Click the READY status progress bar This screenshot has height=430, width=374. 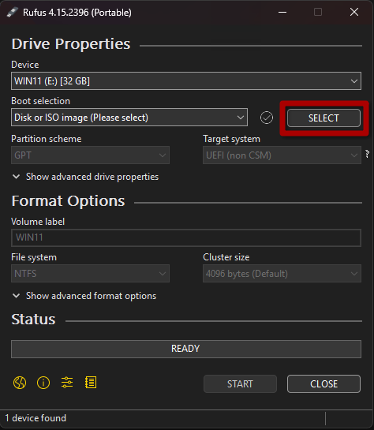point(186,349)
